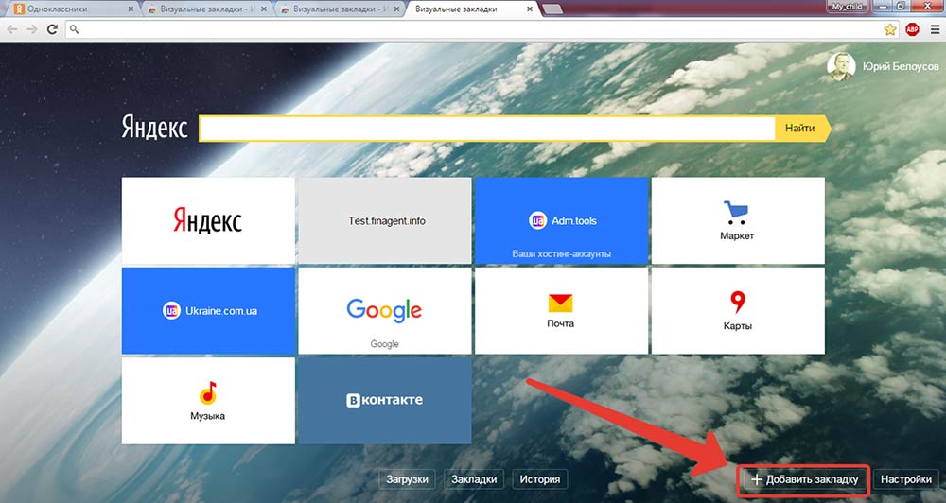Close the active Визуальные закладки tab

point(530,9)
